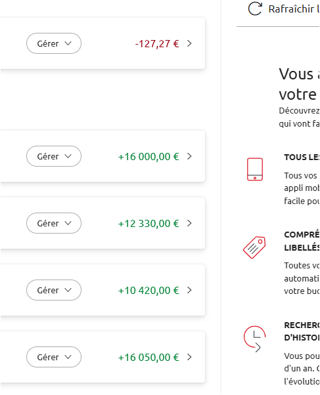320x395 pixels.
Task: Click the Rafraîchir link text
Action: pyautogui.click(x=291, y=9)
